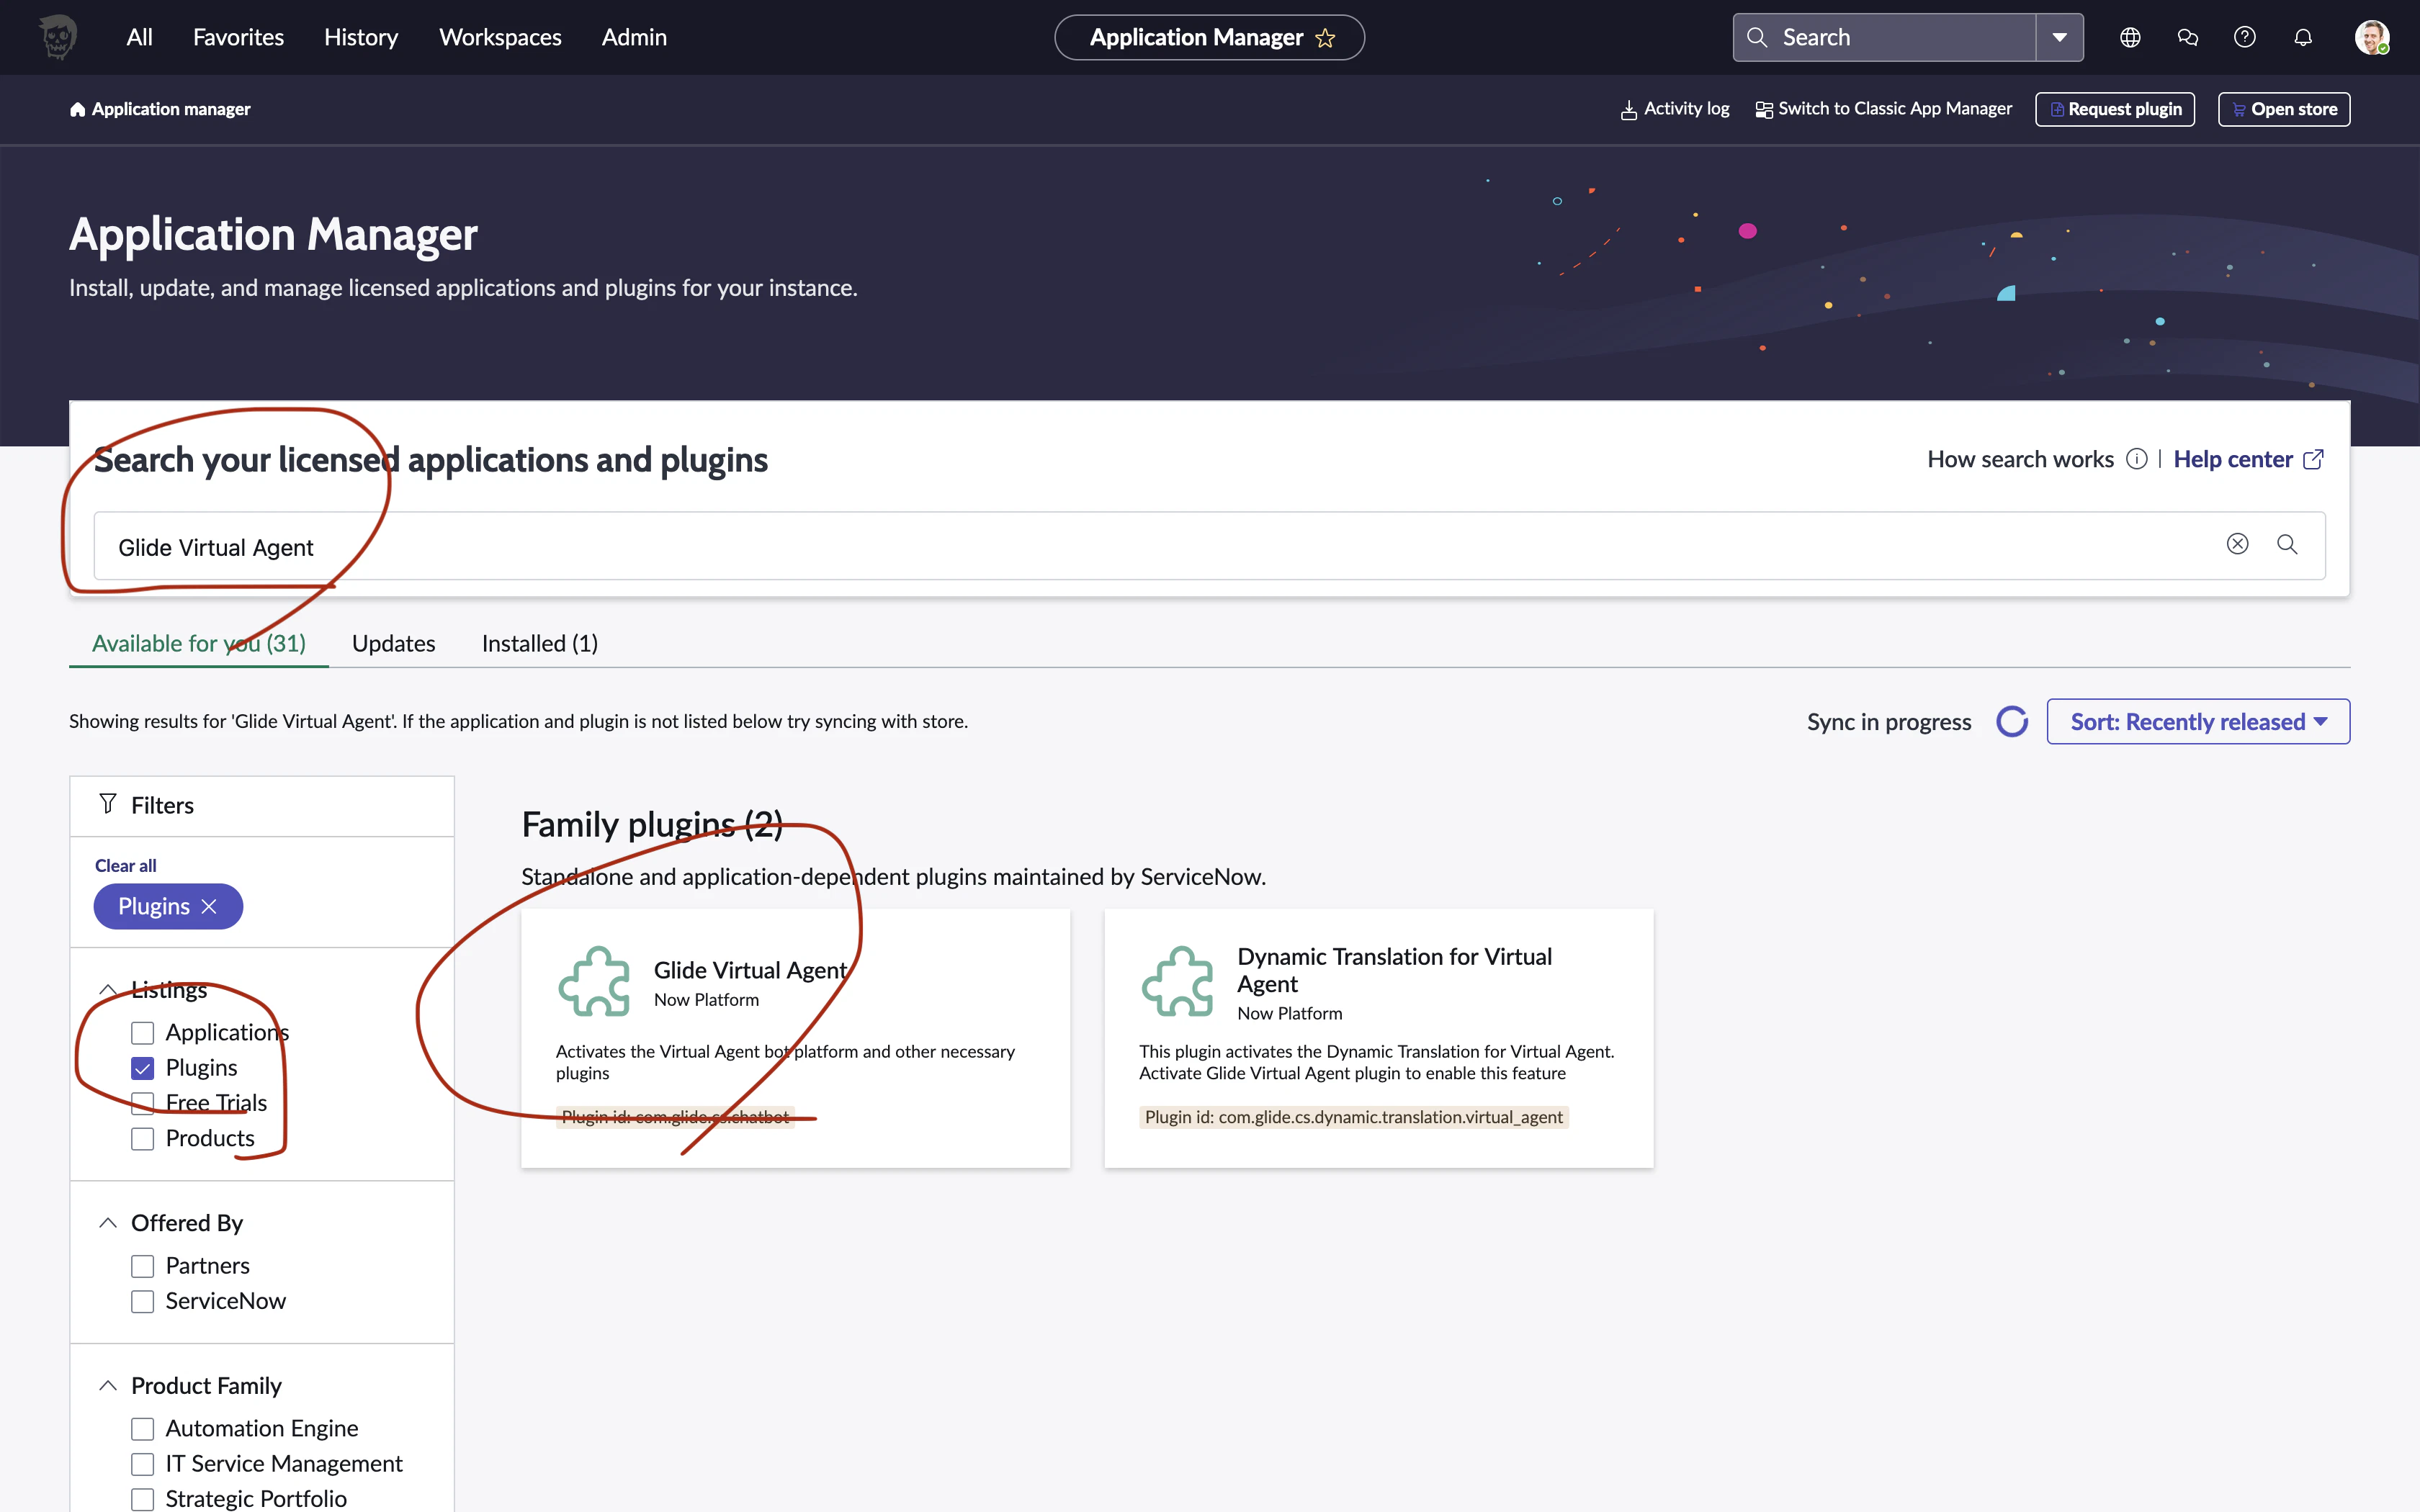
Task: Check the Strategic Portfolio checkbox
Action: pyautogui.click(x=143, y=1499)
